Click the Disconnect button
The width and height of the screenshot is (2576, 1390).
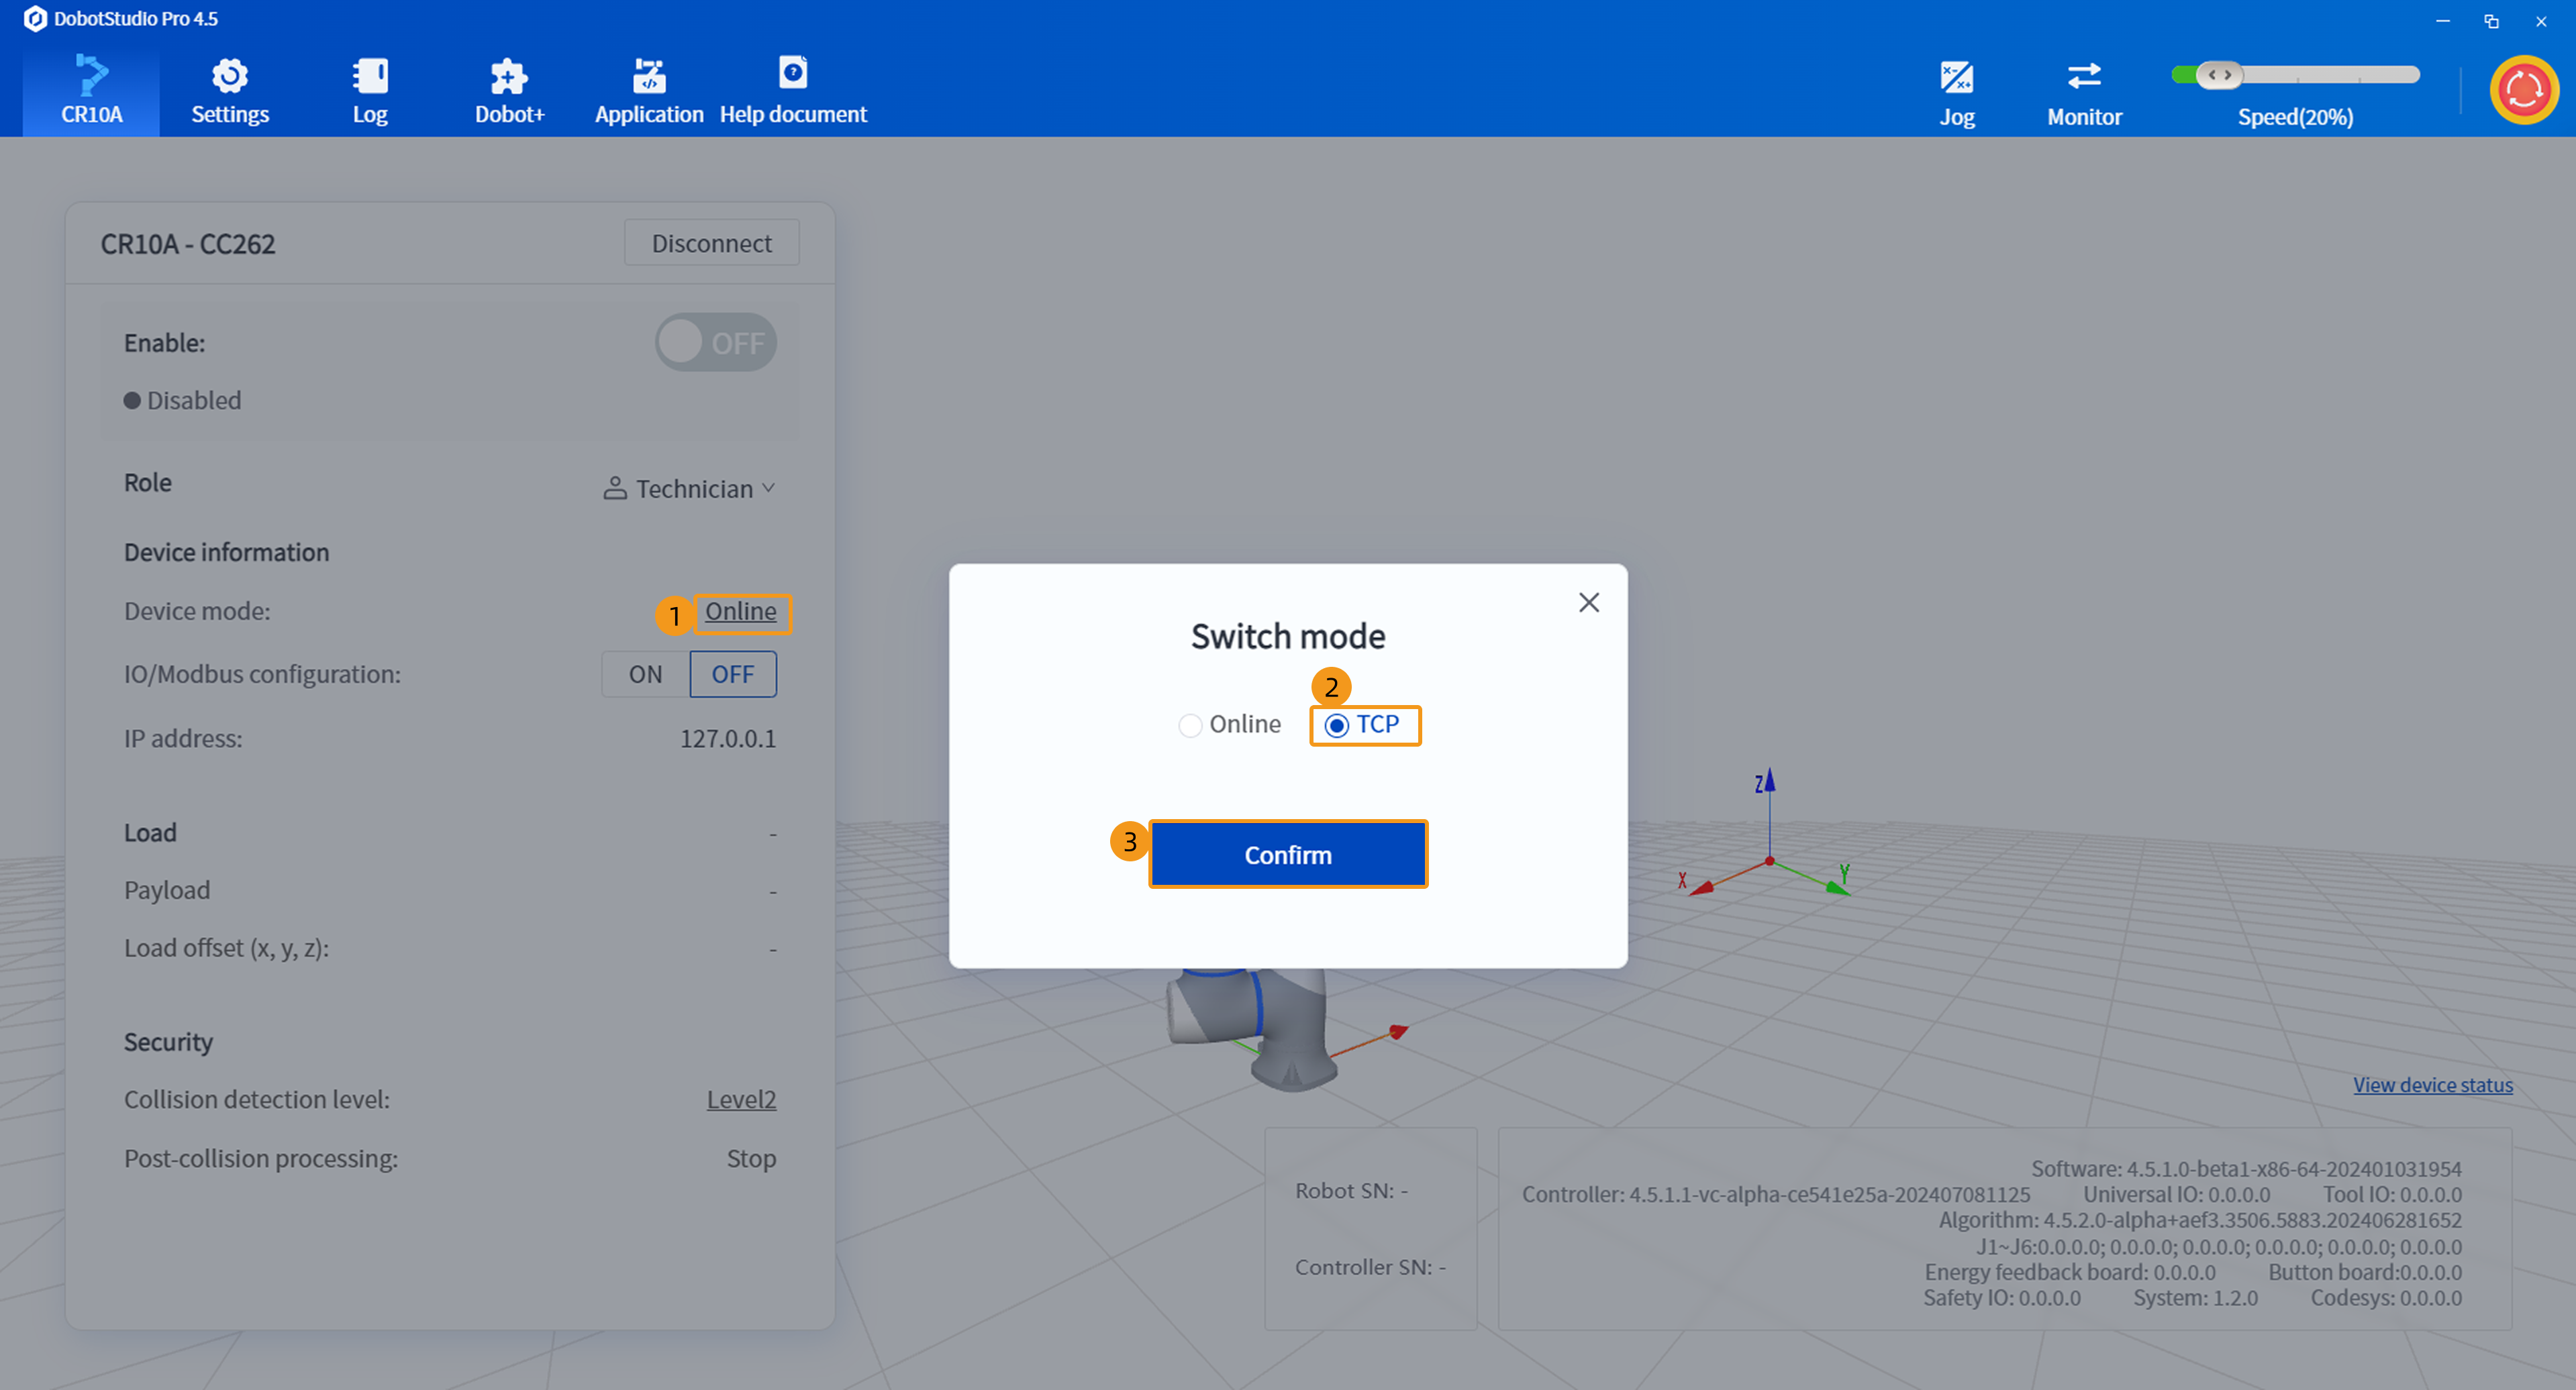[x=711, y=243]
